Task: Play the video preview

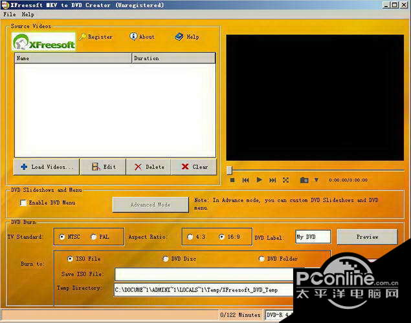Action: pyautogui.click(x=260, y=180)
